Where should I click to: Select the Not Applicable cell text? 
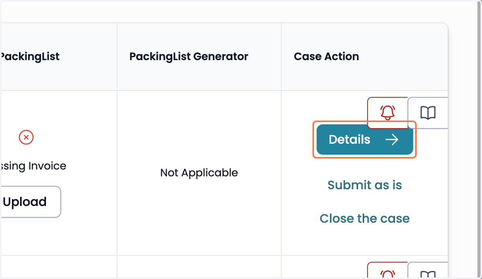click(199, 173)
